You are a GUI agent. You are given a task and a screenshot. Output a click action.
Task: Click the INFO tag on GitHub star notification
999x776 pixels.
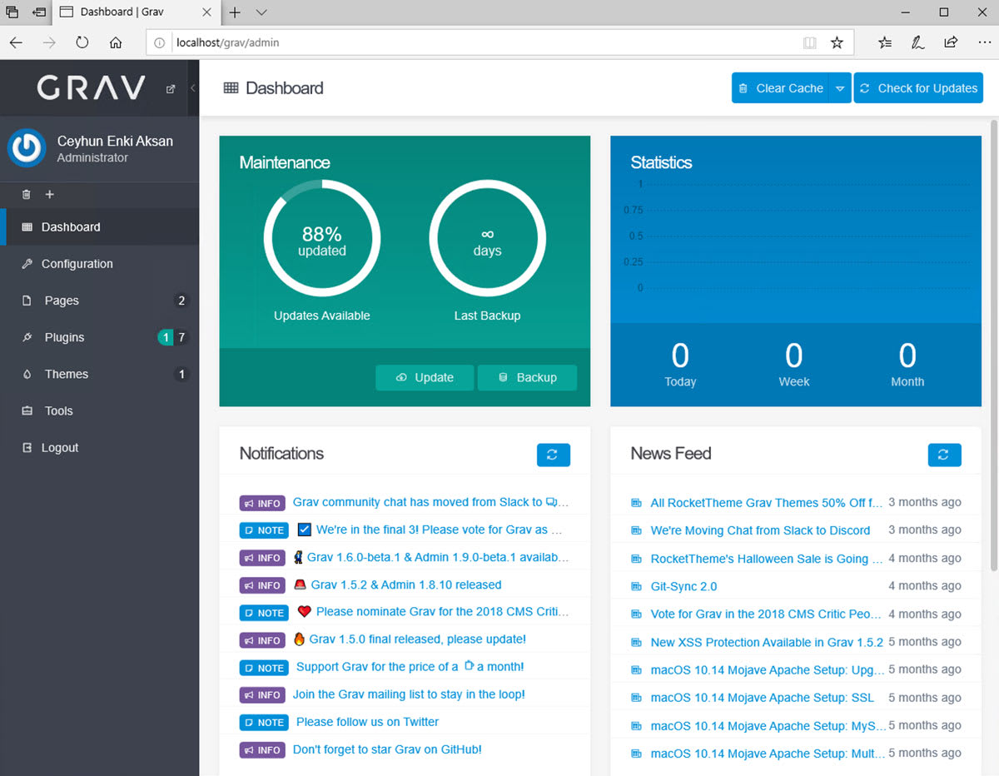(x=262, y=750)
